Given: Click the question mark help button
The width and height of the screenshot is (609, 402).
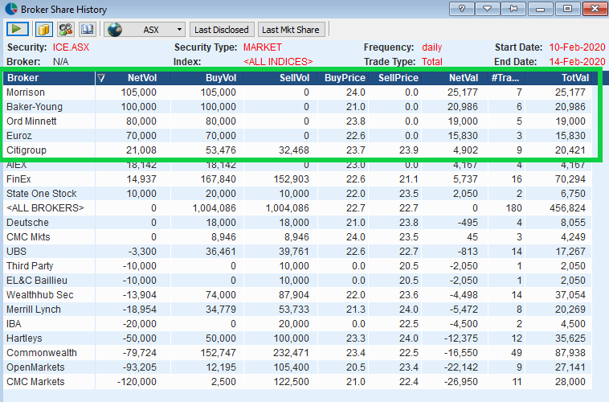Looking at the screenshot, I should coord(461,9).
